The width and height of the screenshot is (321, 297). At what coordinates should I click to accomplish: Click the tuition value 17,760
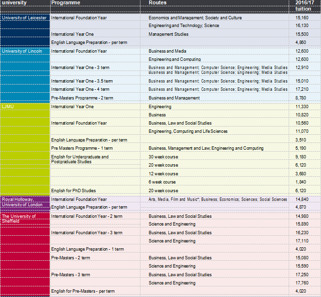pyautogui.click(x=302, y=283)
